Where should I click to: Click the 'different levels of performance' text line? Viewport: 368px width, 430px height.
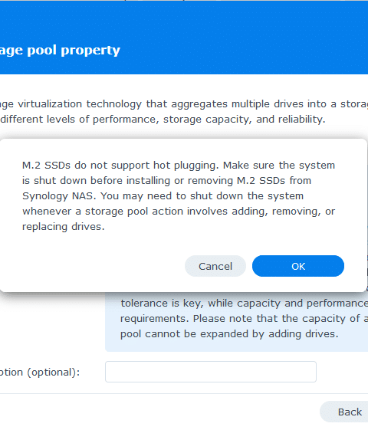163,120
